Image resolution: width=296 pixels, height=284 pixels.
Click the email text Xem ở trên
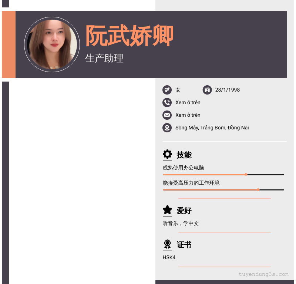click(188, 115)
